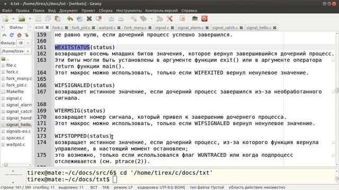Click the Run gears icon
The width and height of the screenshot is (339, 190).
[160, 19]
